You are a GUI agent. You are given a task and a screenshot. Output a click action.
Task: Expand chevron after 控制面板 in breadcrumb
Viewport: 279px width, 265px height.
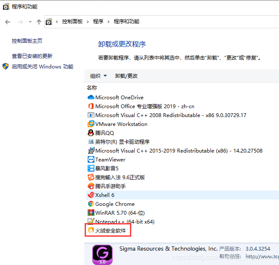88,22
